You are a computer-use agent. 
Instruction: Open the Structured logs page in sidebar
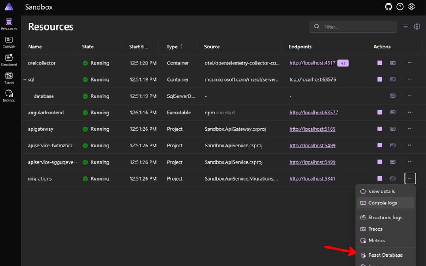click(9, 60)
